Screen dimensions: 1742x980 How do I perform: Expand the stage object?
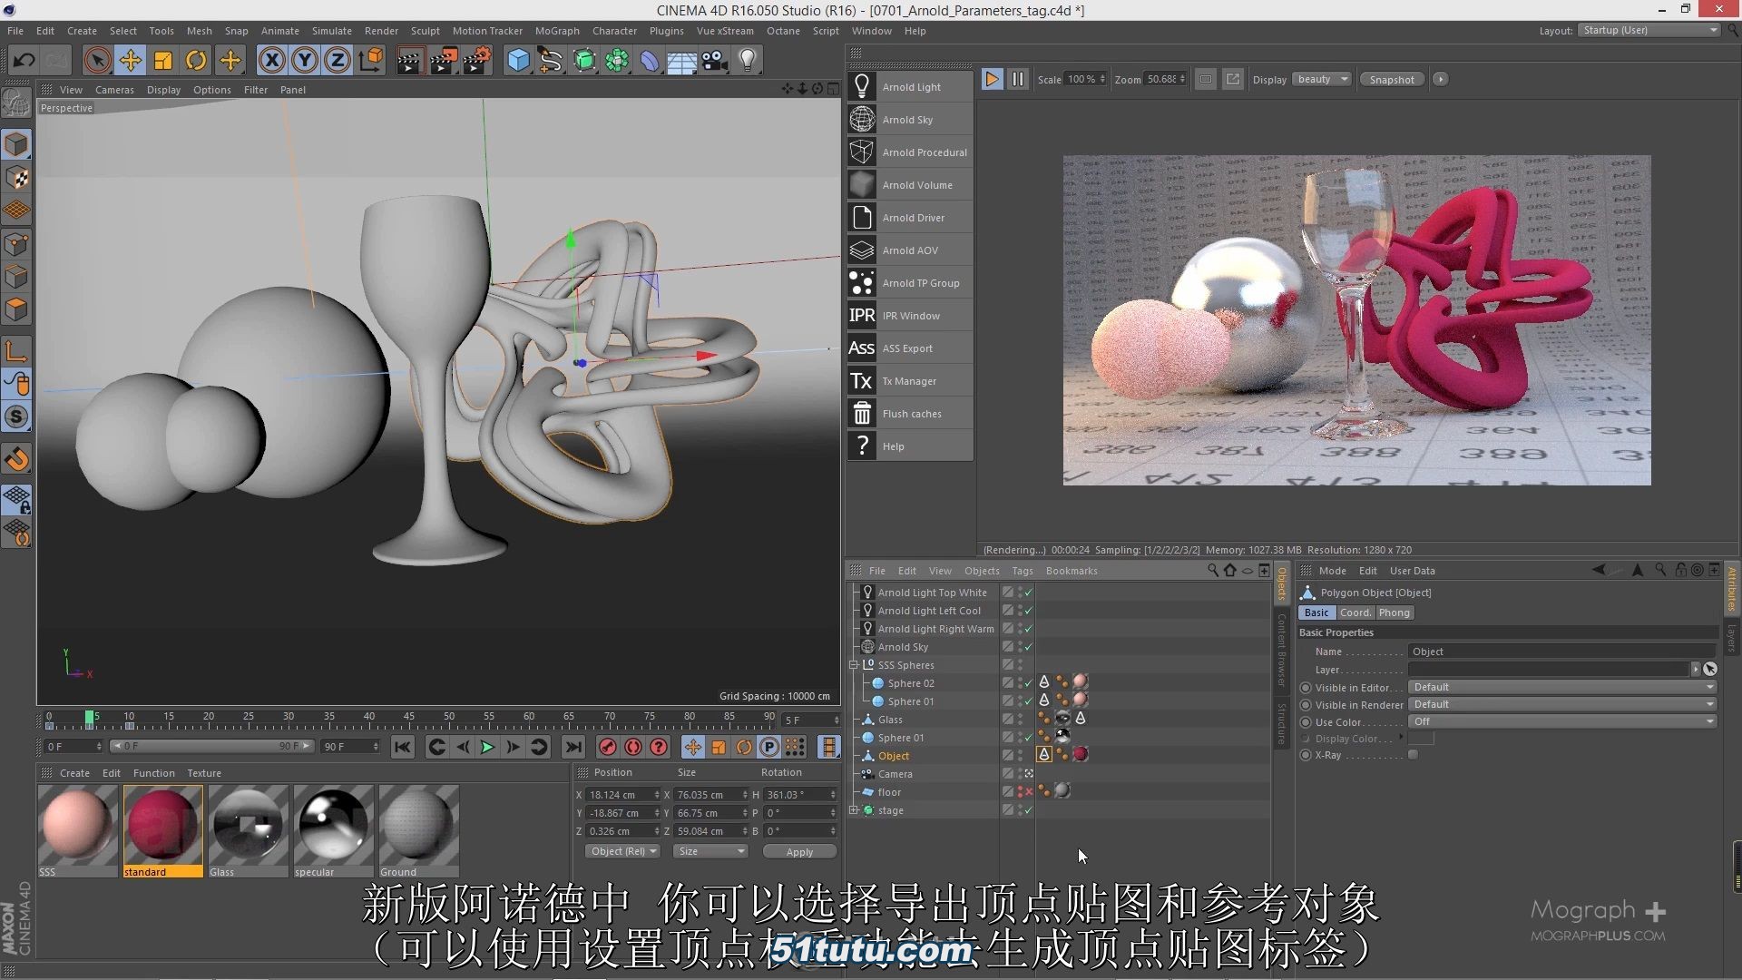click(x=854, y=810)
